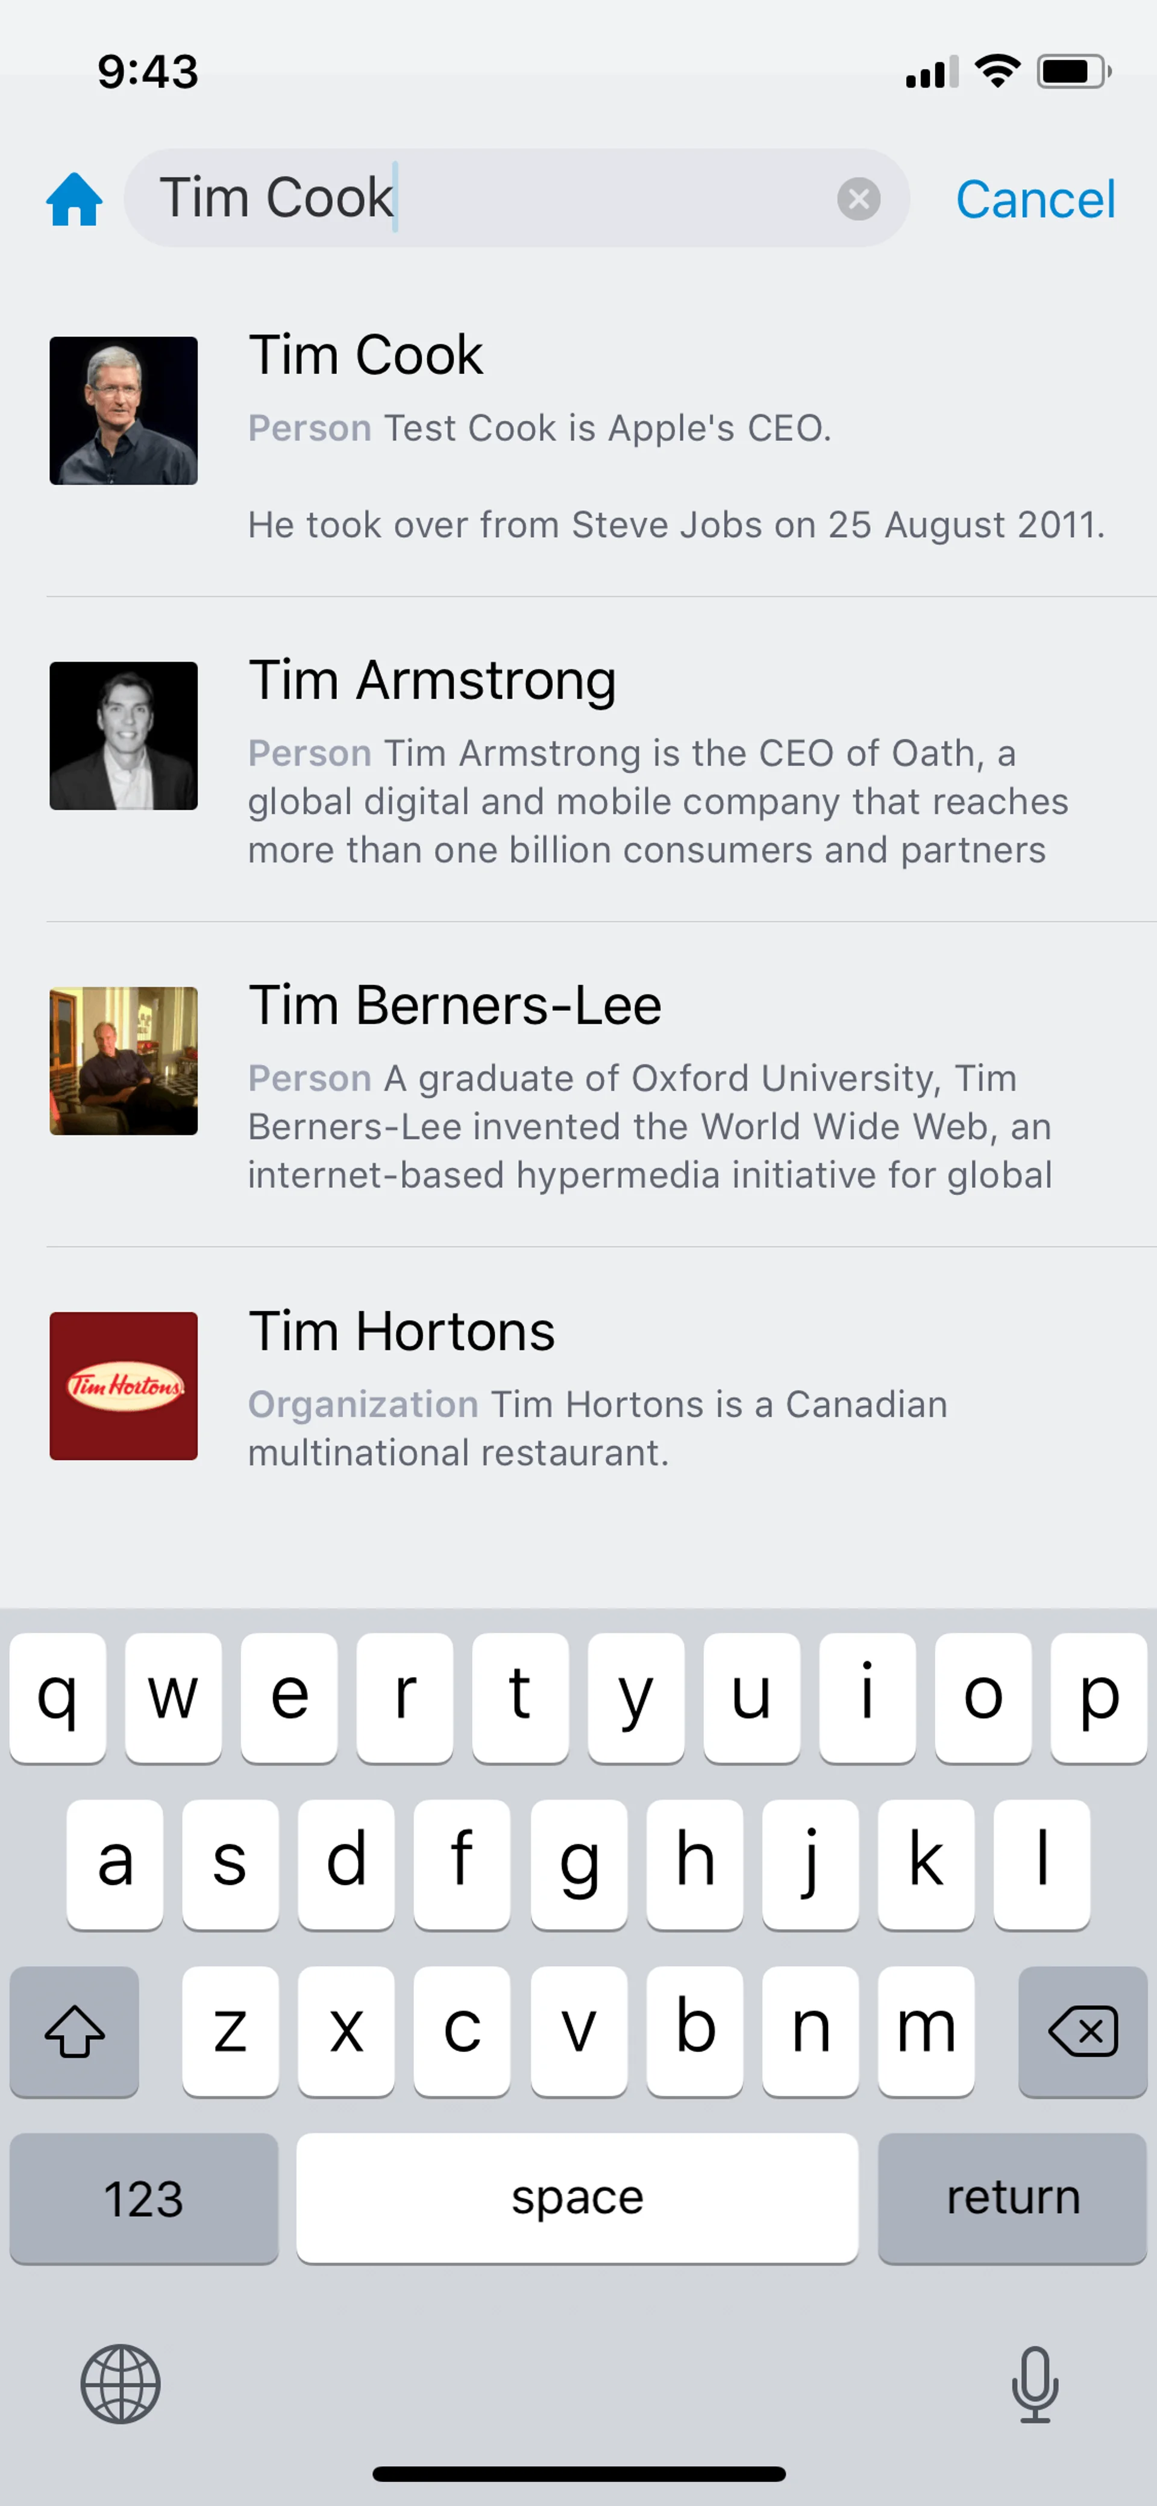Switch to the 123 numeric keyboard
Screen dimensions: 1157x2506
(144, 2199)
